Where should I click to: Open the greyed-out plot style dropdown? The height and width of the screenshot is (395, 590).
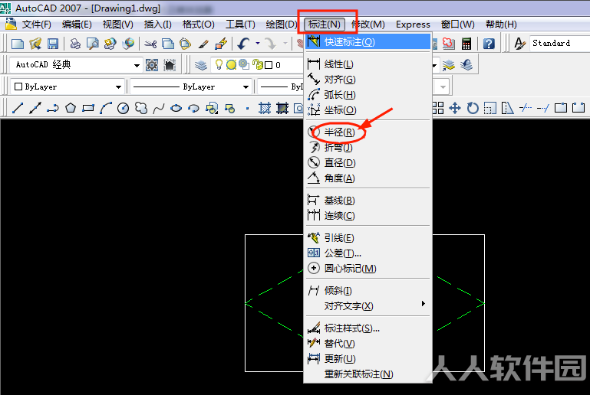coord(443,87)
